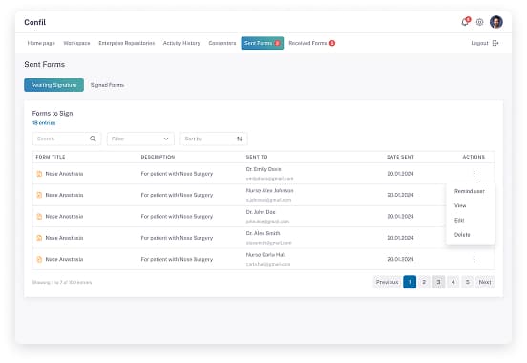Open the Received Forms tab
This screenshot has width=527, height=363.
(307, 43)
